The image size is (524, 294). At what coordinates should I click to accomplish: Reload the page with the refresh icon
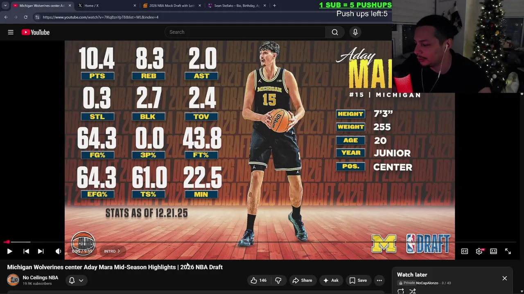tap(25, 17)
